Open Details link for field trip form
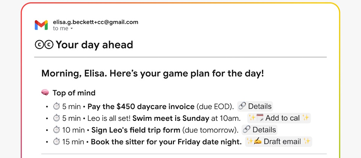 259,130
